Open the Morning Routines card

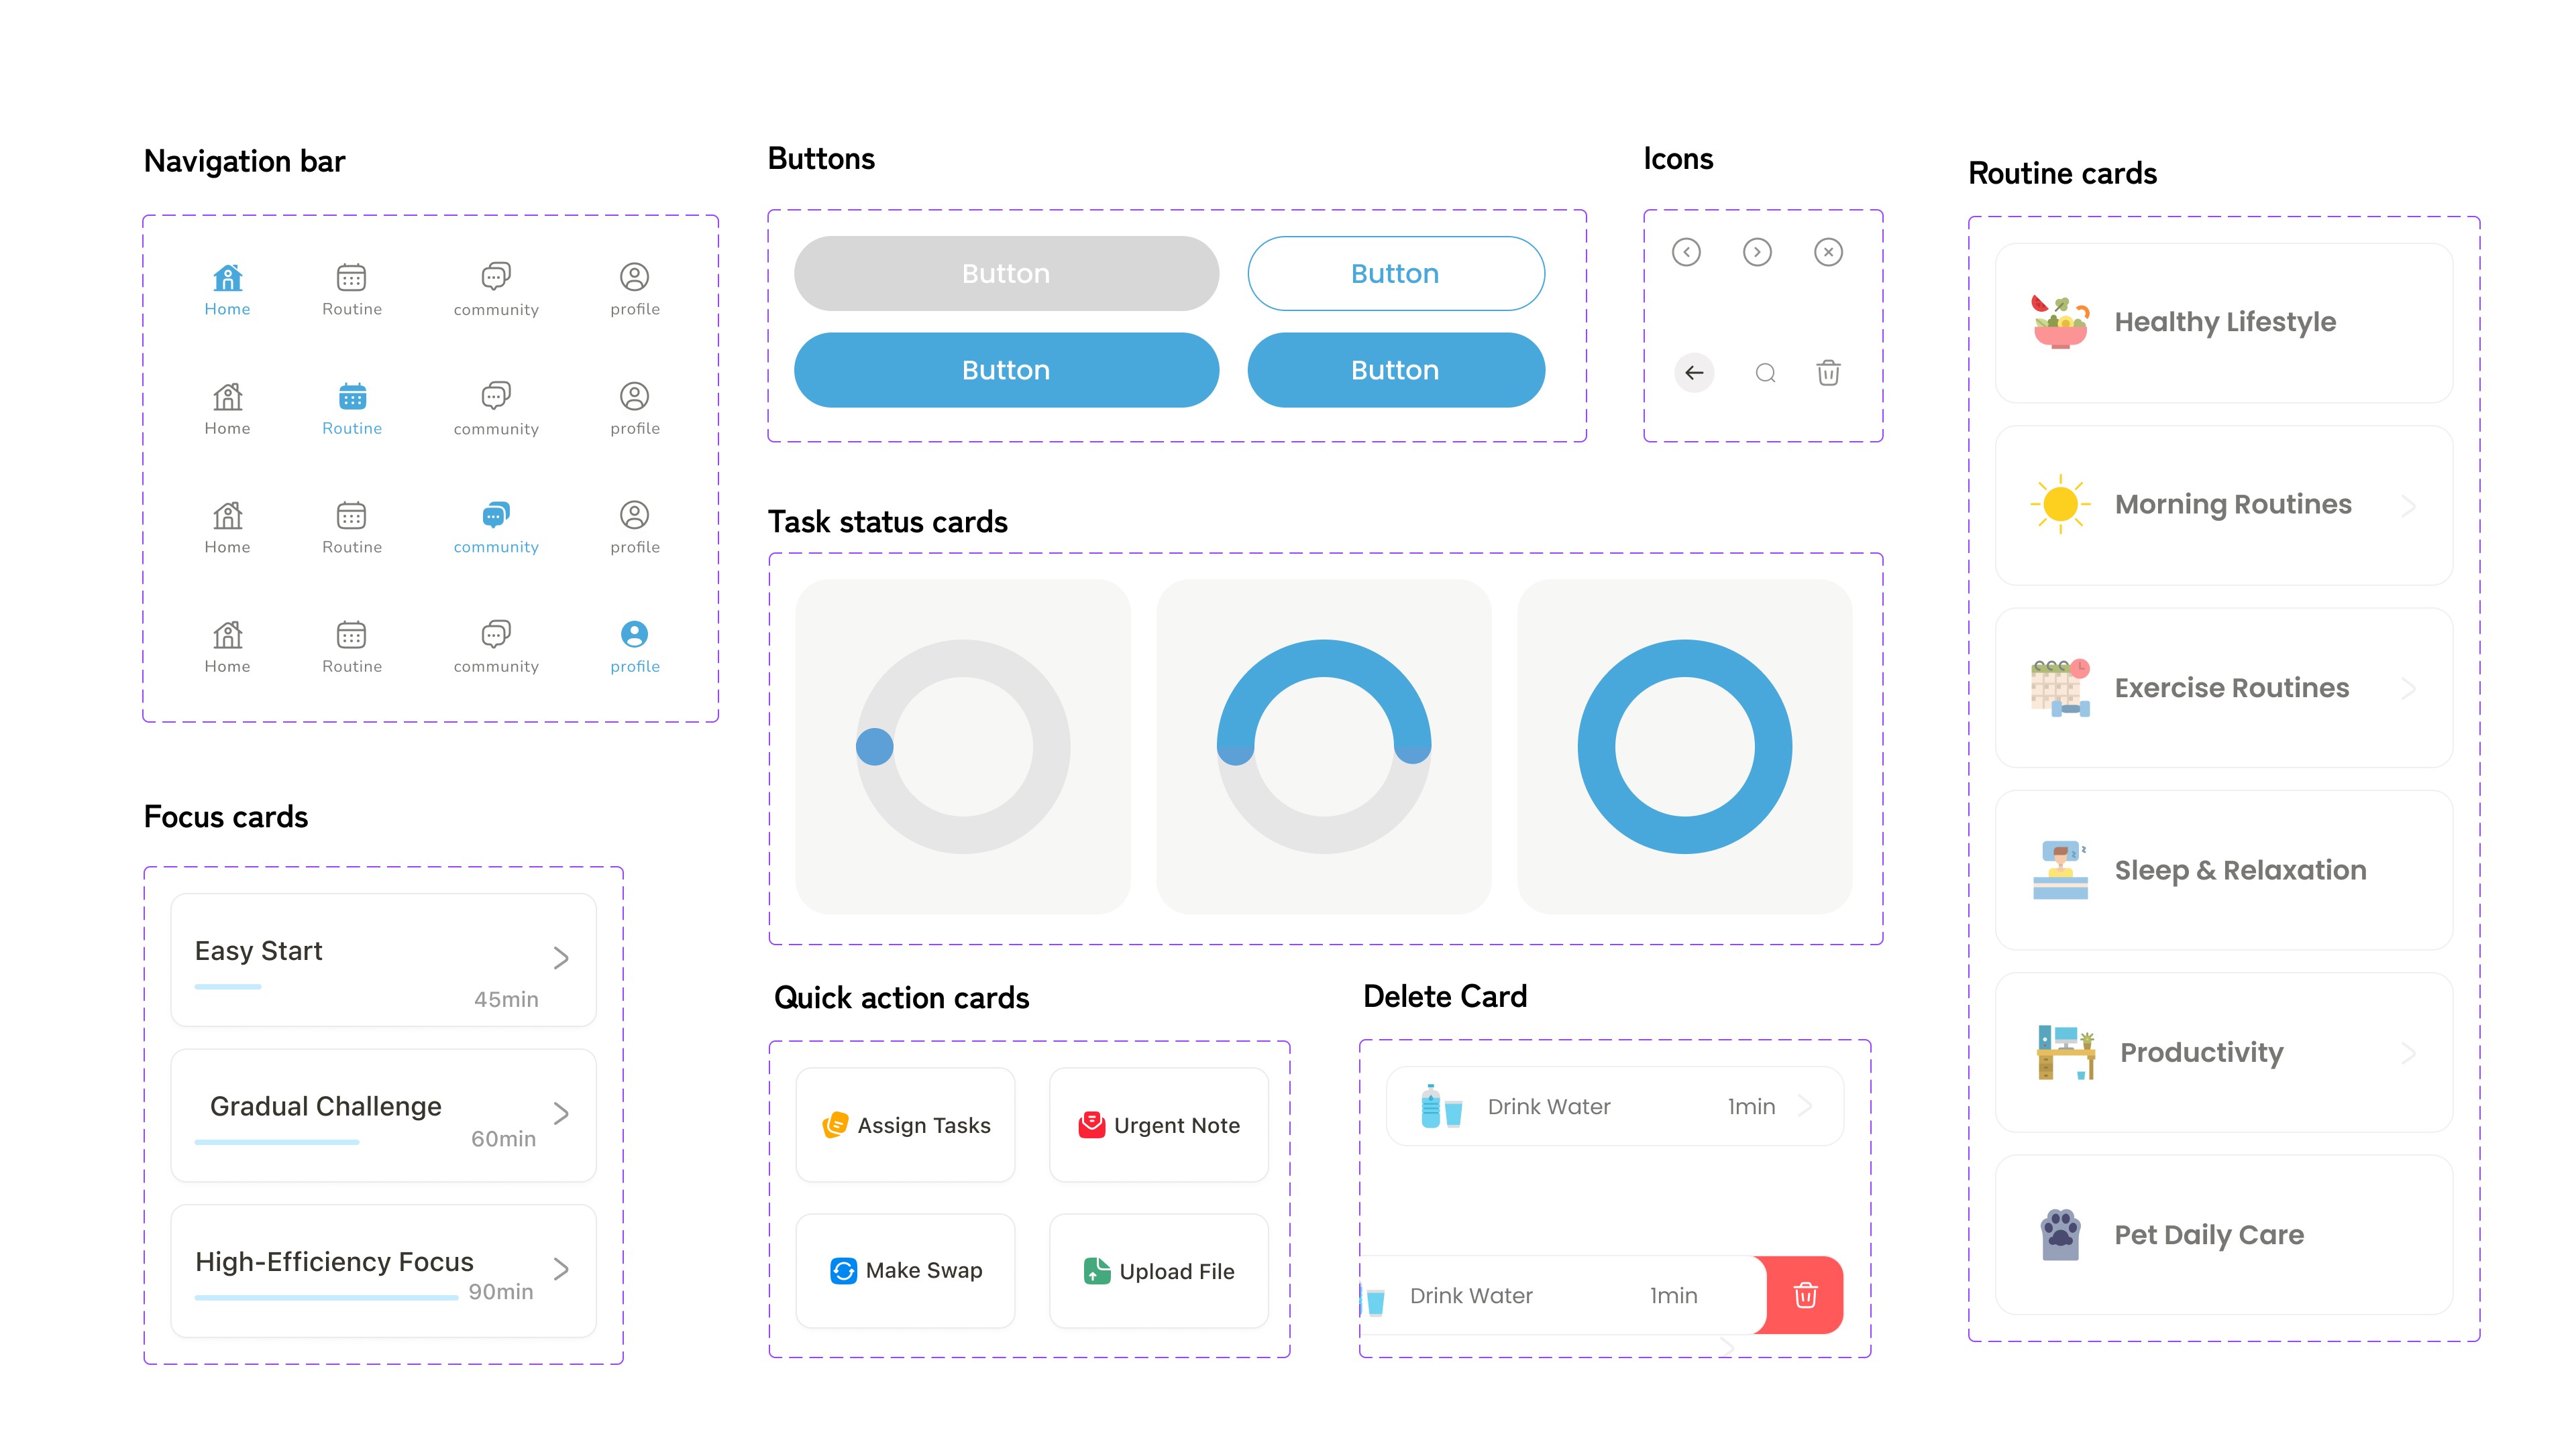[x=2223, y=505]
